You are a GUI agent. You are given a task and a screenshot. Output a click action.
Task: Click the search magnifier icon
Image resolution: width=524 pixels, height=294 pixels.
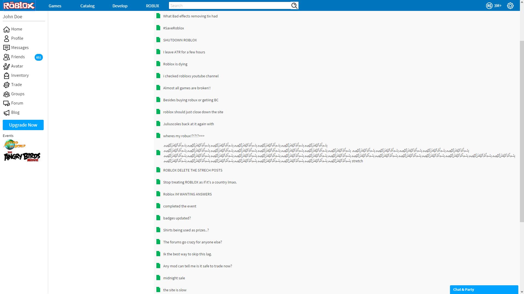pyautogui.click(x=294, y=6)
